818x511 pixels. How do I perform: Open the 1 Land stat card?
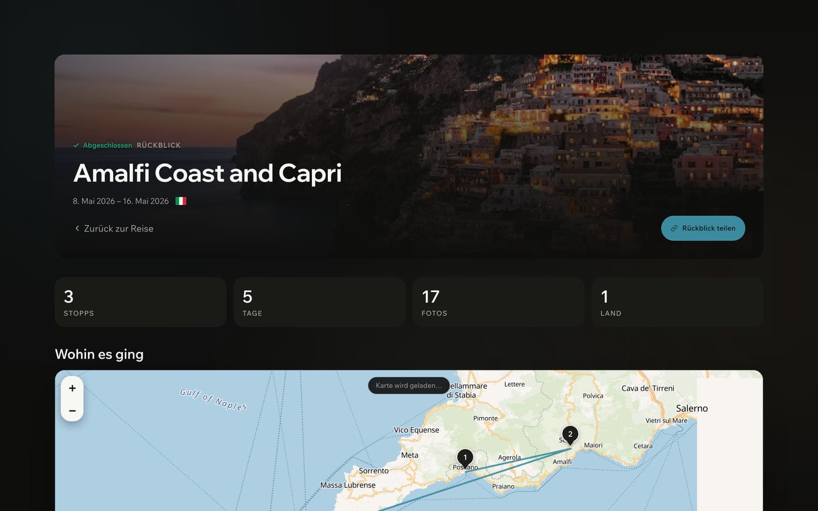coord(677,302)
